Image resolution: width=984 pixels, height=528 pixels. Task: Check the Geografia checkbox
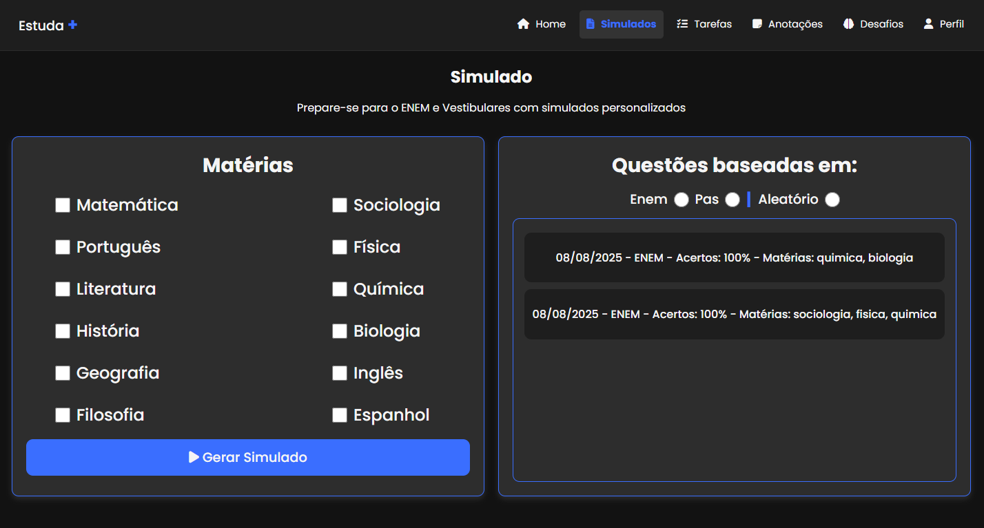click(x=63, y=373)
